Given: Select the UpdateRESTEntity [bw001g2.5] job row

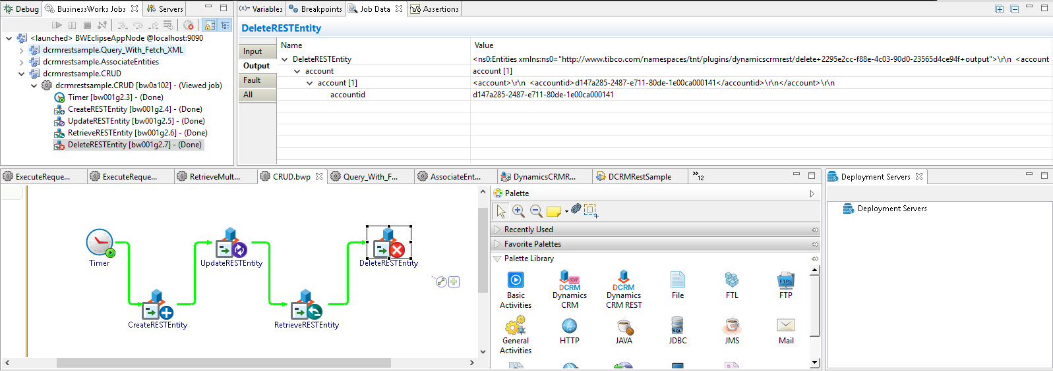Looking at the screenshot, I should 129,121.
